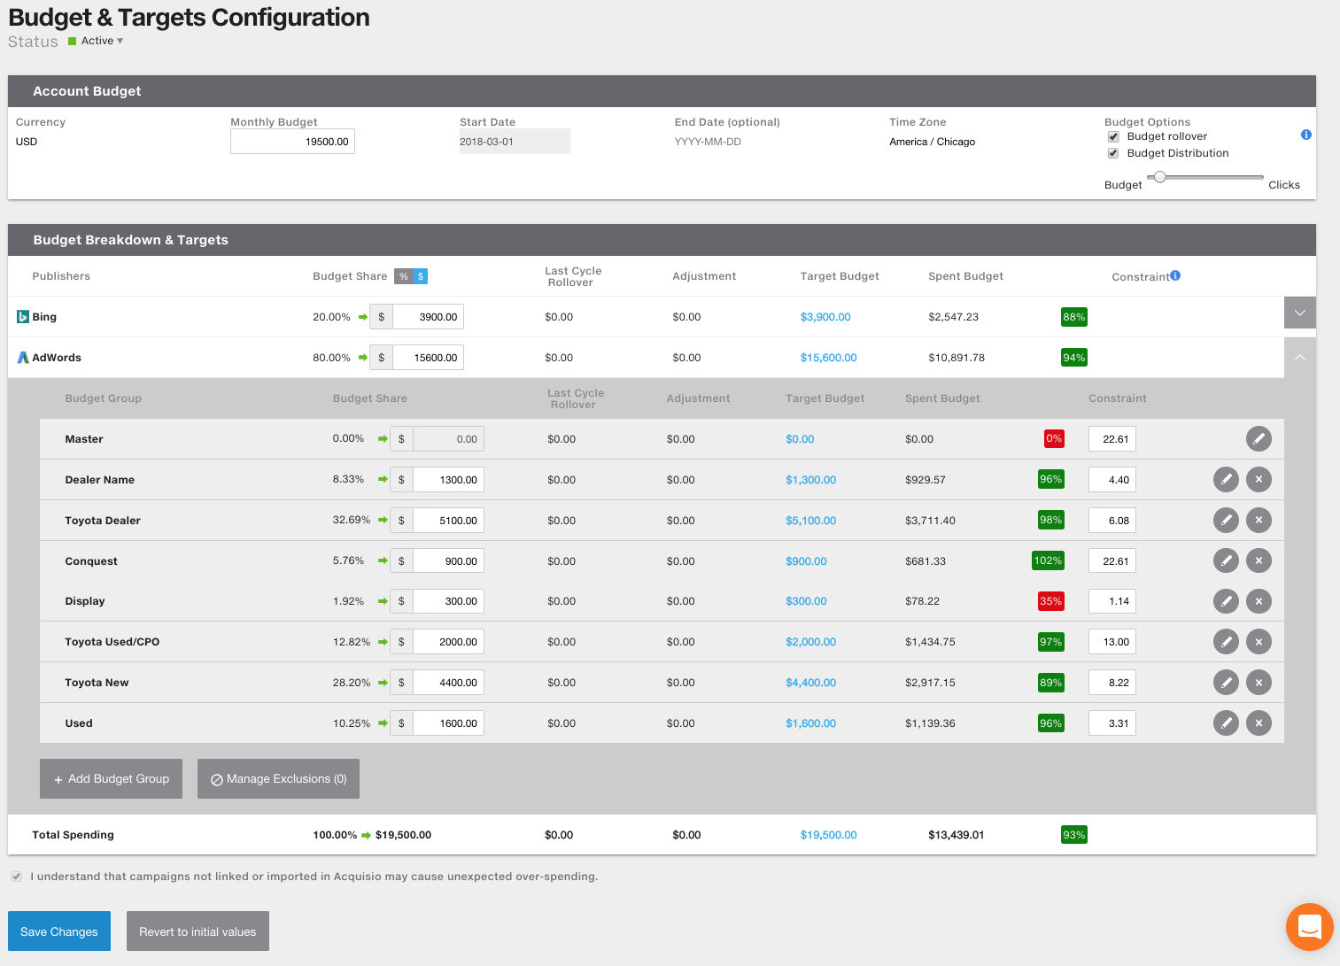Click Constraint info icon in publishers header
This screenshot has width=1340, height=966.
(x=1175, y=275)
